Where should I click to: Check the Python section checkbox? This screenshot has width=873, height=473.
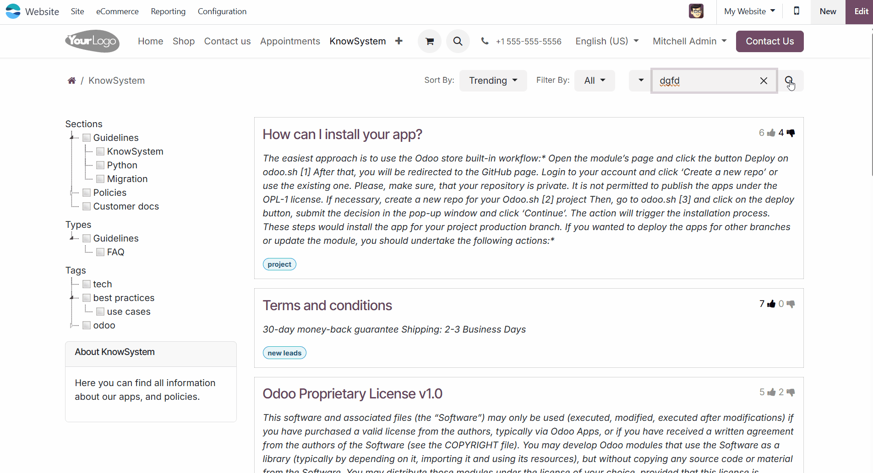point(100,165)
